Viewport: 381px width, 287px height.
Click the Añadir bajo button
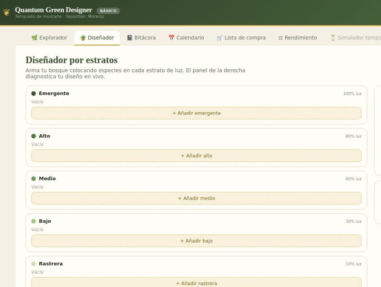point(196,241)
